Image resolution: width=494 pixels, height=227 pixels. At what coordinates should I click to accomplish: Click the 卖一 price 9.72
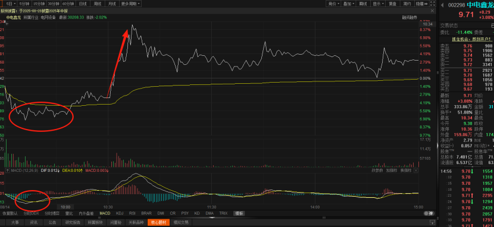pos(468,64)
